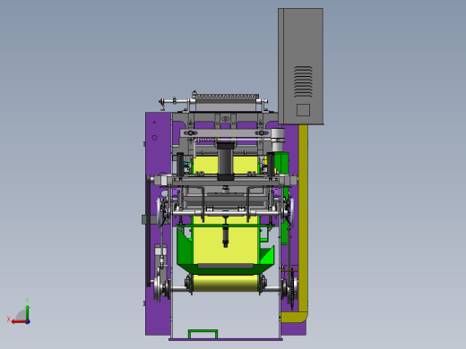
Task: Select the chain sprocket at lower right
Action: [291, 288]
